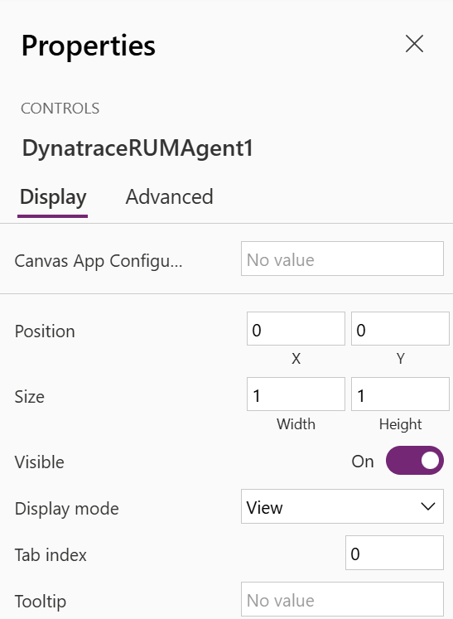Click the Position property label
This screenshot has height=619, width=453.
click(x=45, y=331)
